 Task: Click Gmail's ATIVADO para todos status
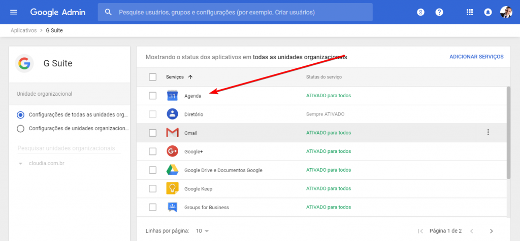[x=329, y=133]
